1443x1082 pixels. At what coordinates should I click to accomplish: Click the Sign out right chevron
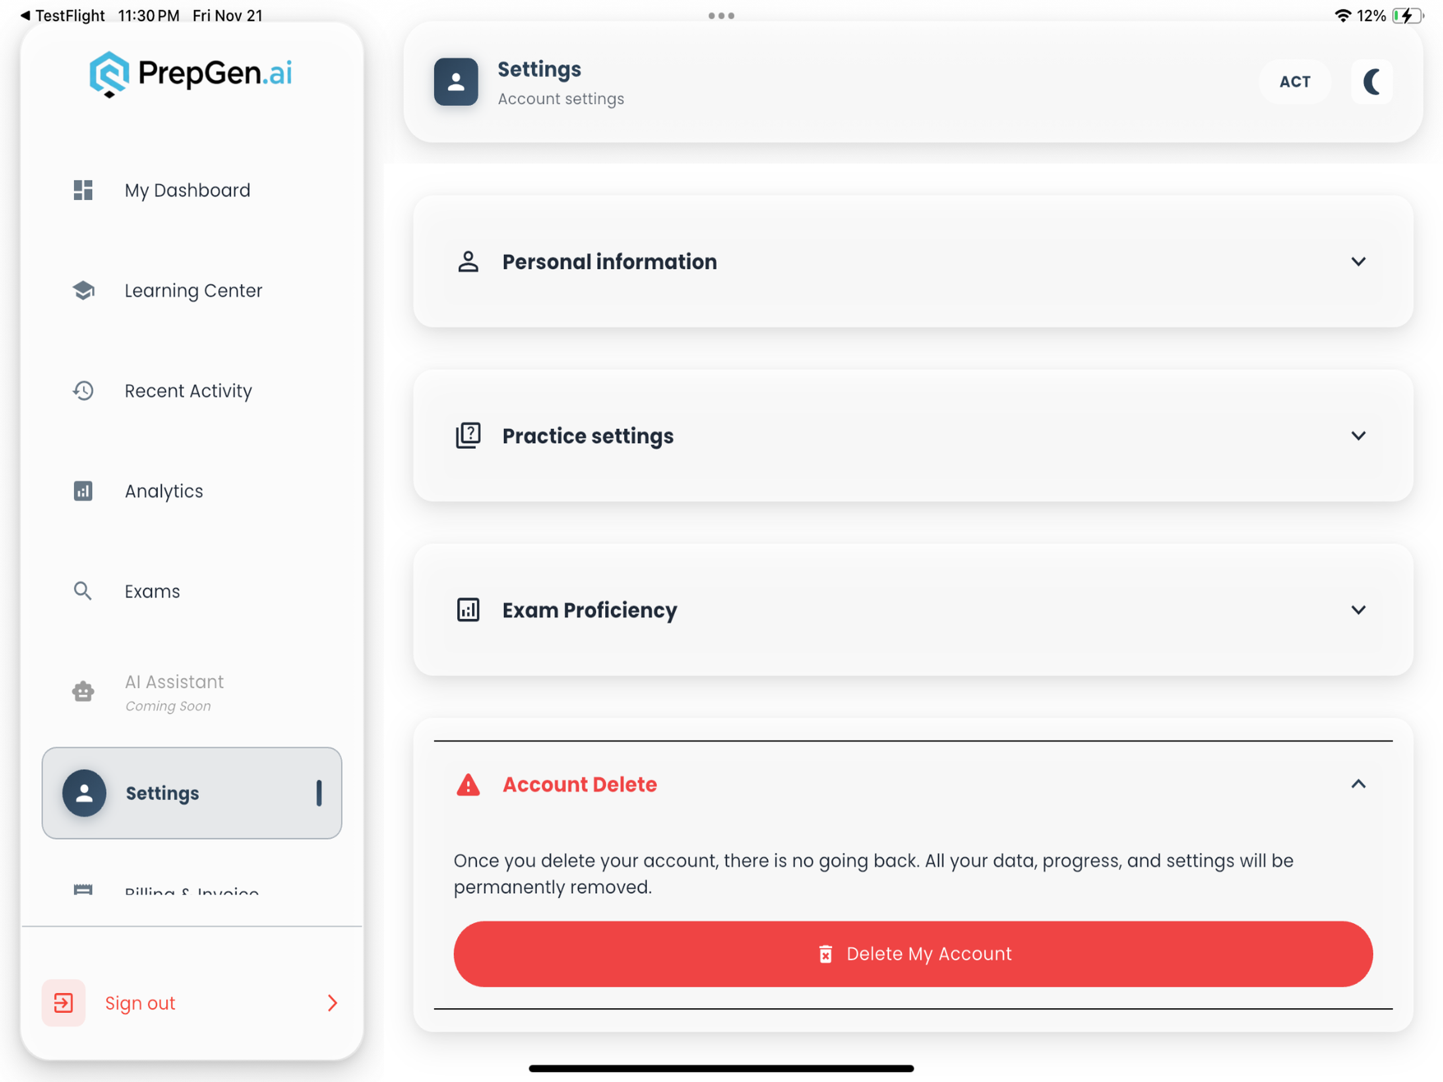pyautogui.click(x=332, y=1002)
